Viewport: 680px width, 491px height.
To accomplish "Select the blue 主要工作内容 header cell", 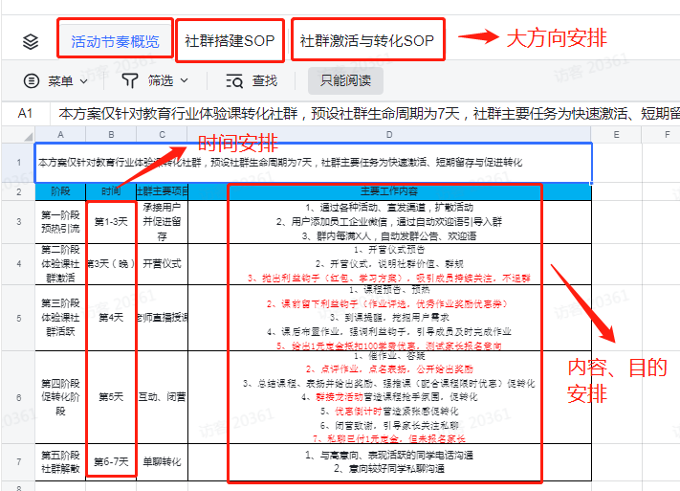I will tap(389, 191).
